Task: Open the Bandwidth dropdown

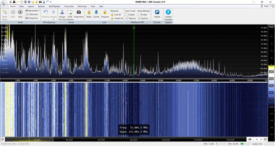Action: [32, 10]
